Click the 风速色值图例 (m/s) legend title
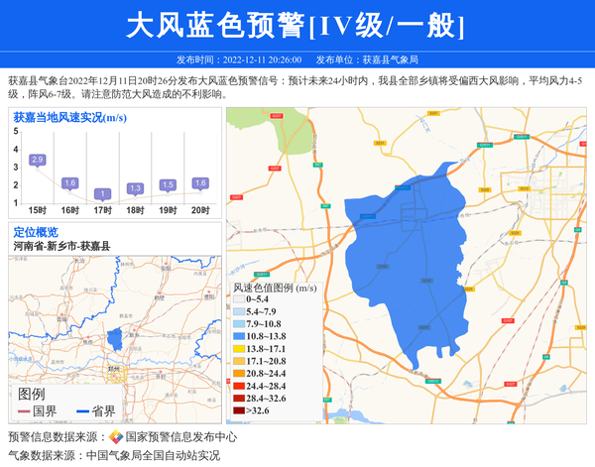The width and height of the screenshot is (595, 467). click(x=275, y=288)
